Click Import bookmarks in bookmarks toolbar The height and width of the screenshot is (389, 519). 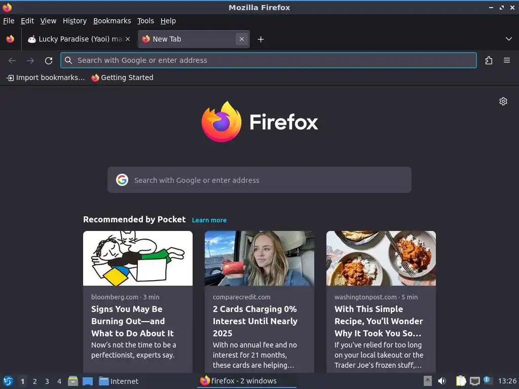point(46,77)
